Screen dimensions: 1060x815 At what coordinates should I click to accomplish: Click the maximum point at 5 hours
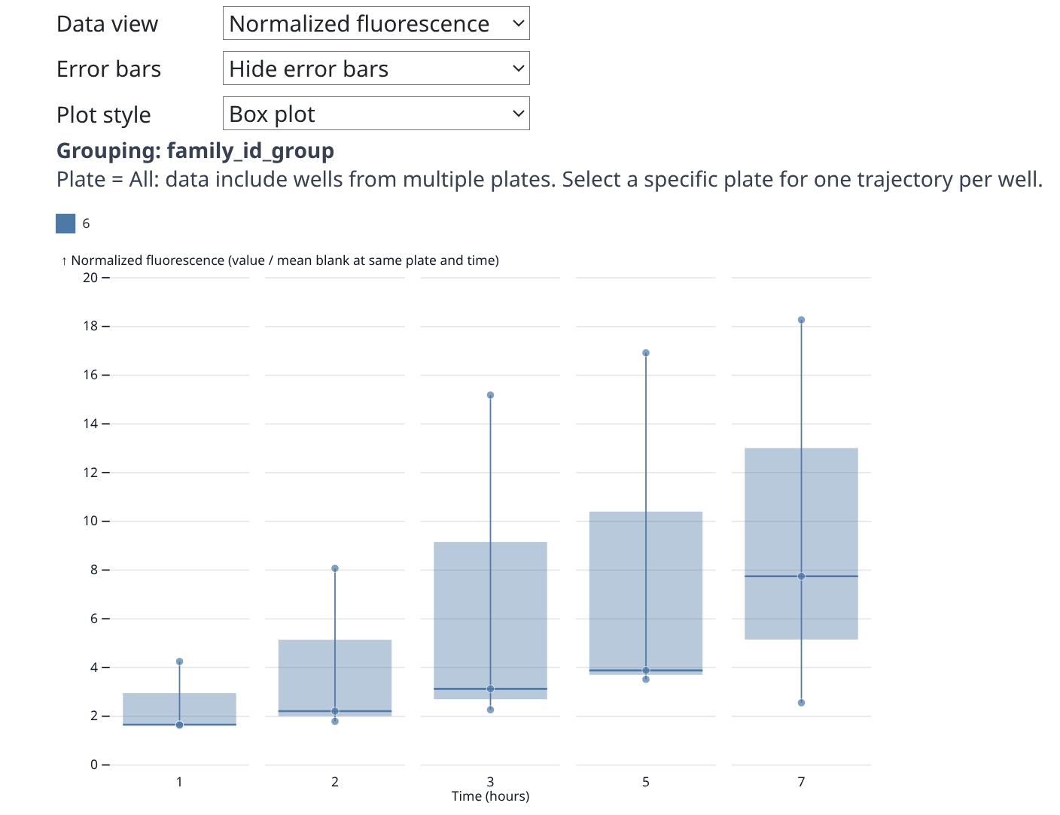pyautogui.click(x=645, y=353)
